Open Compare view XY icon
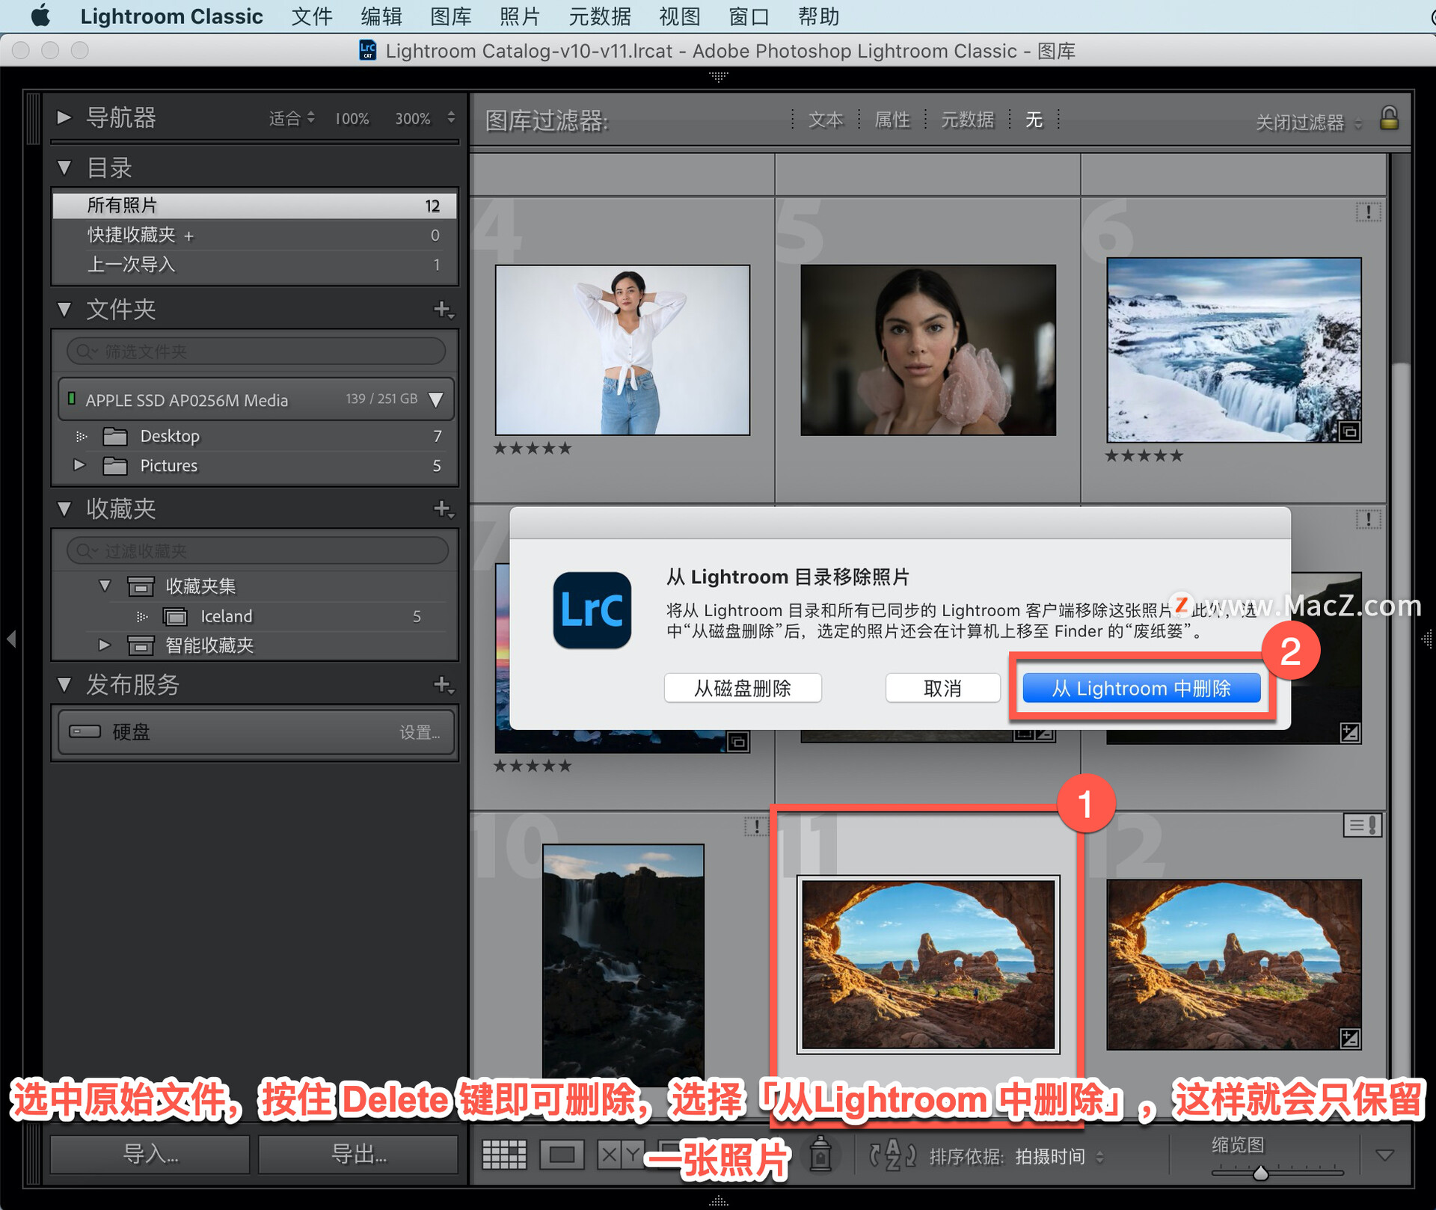This screenshot has width=1436, height=1210. click(x=620, y=1155)
